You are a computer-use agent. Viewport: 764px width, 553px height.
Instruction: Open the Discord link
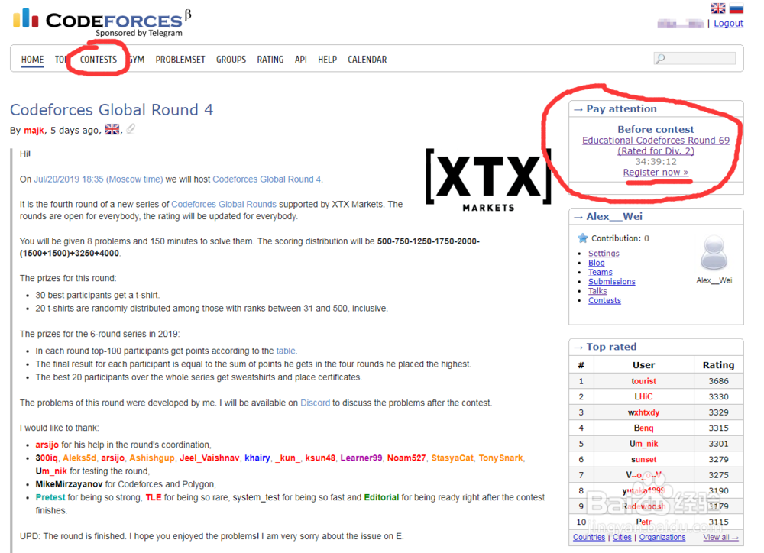[315, 403]
